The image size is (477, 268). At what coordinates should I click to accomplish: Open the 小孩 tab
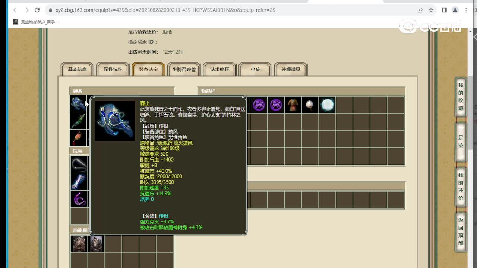click(x=255, y=69)
